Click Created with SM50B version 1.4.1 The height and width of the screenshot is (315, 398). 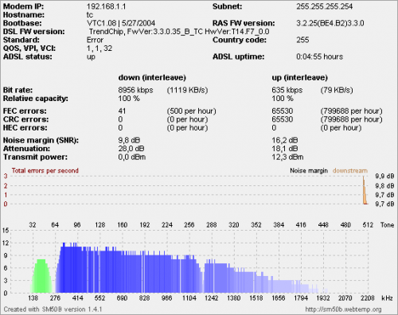[53, 309]
